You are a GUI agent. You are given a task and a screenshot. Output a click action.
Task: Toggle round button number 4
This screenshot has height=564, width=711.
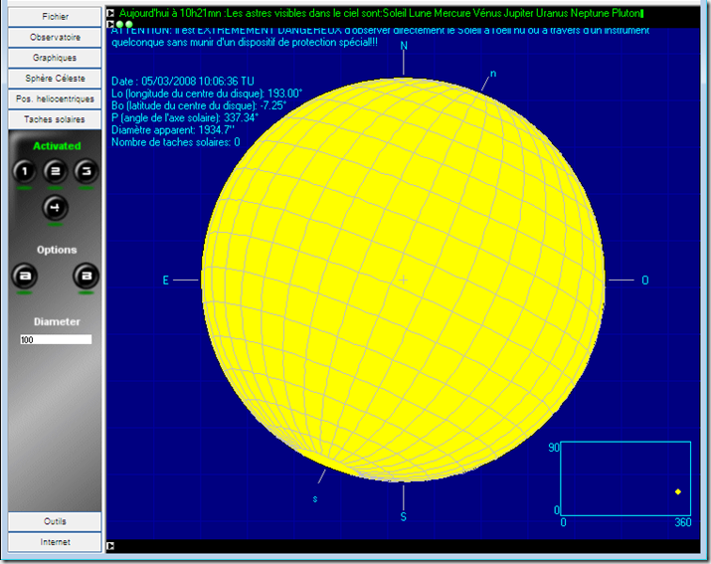pyautogui.click(x=56, y=208)
